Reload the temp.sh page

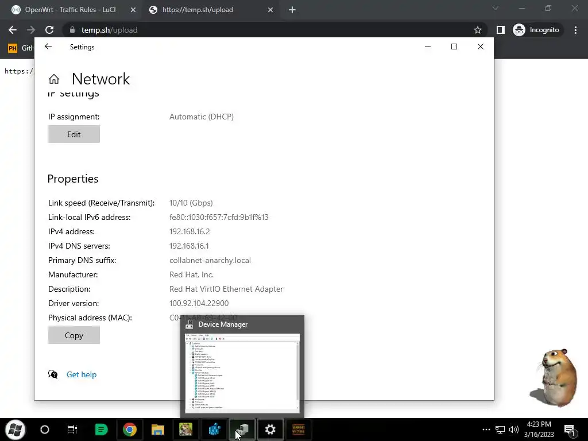[49, 30]
